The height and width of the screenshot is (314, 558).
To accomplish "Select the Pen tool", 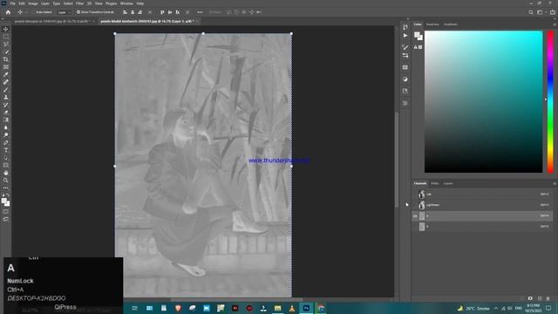I will (x=6, y=142).
